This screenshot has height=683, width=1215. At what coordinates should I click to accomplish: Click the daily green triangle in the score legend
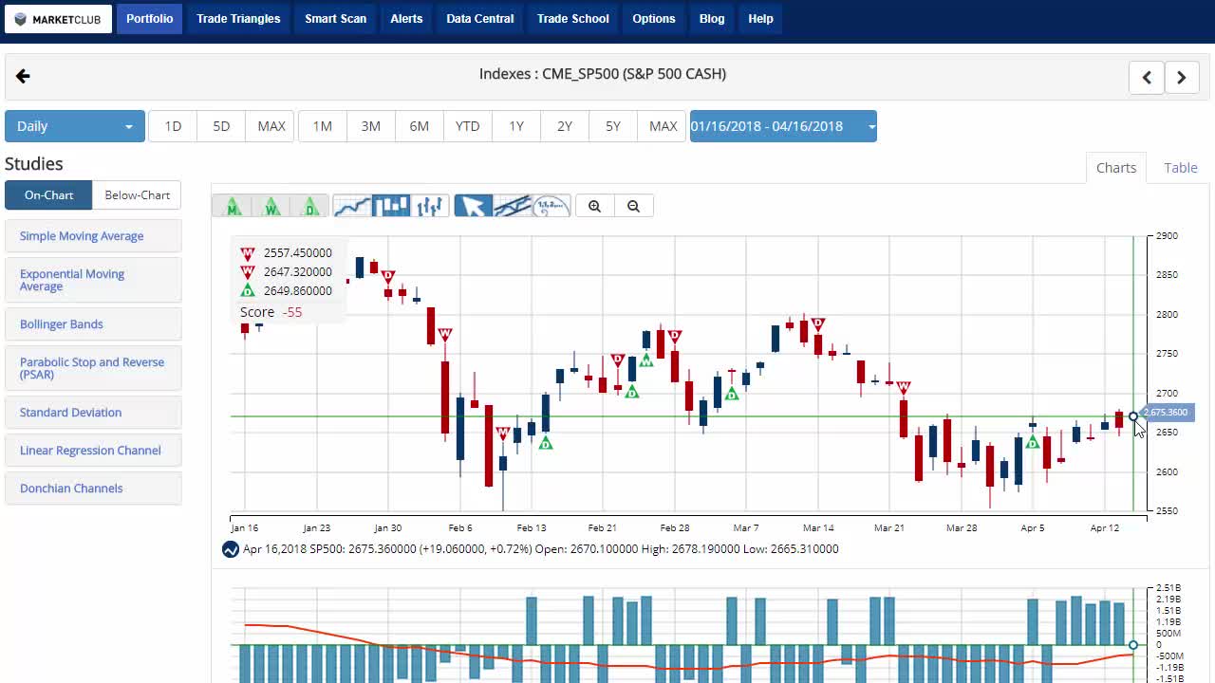coord(248,291)
